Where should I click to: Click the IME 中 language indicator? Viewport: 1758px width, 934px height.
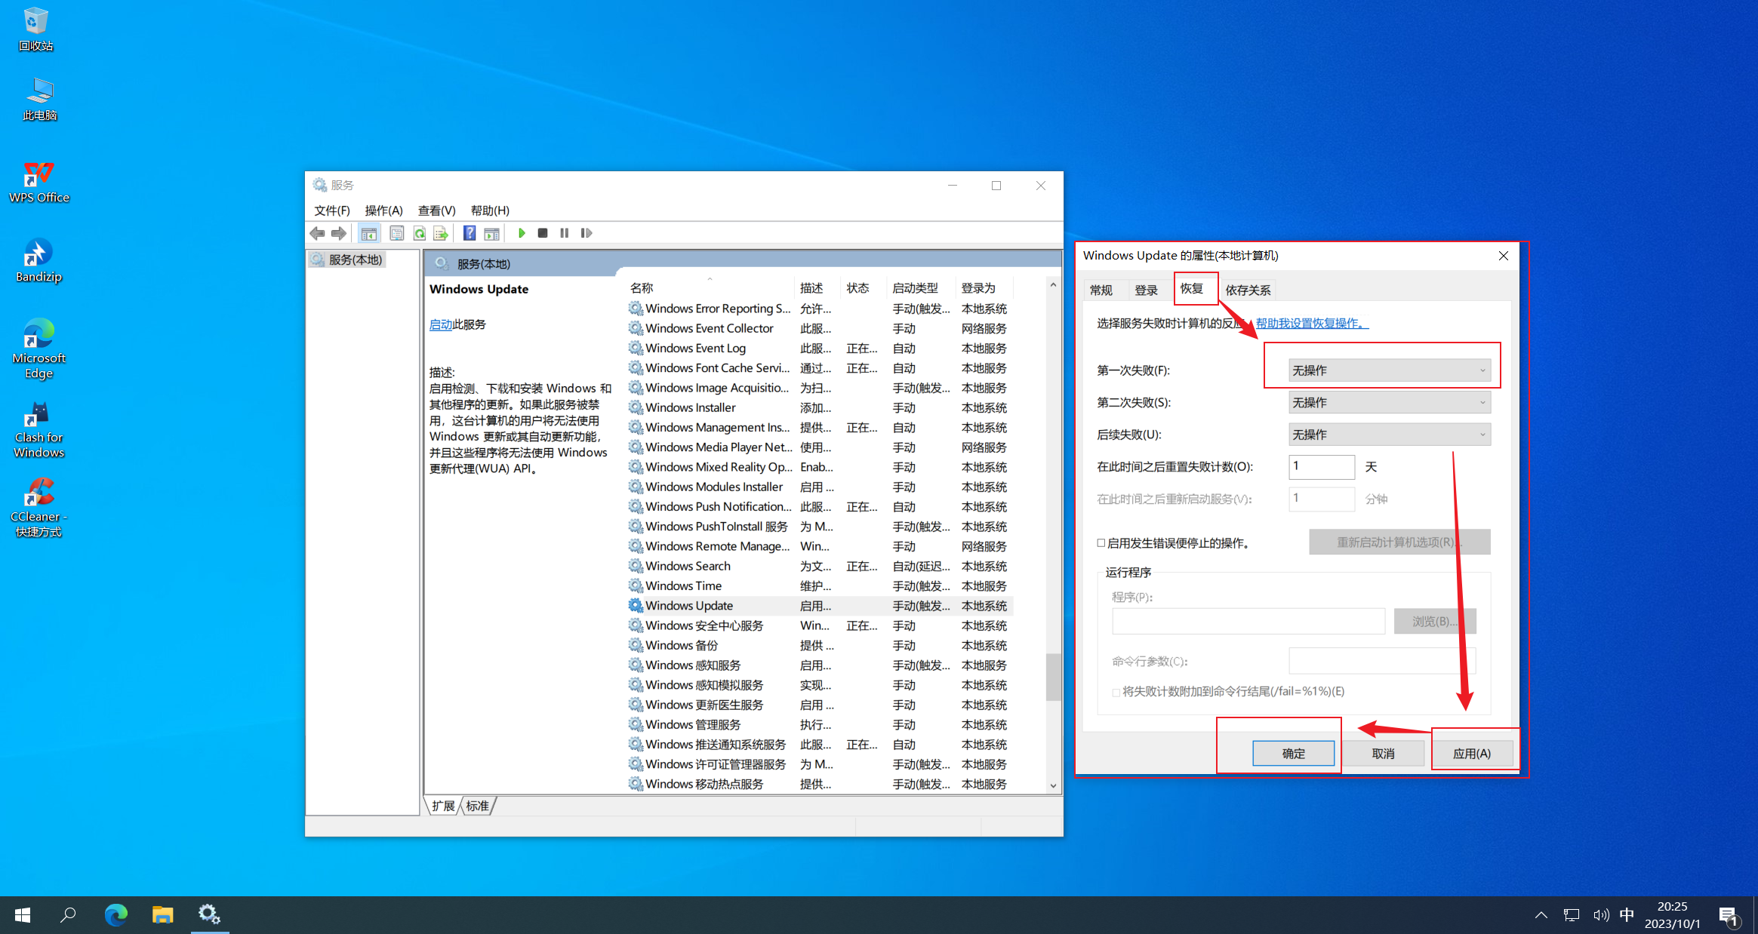(x=1627, y=915)
